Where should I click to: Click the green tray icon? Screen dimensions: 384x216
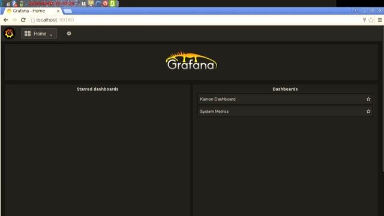point(113,4)
